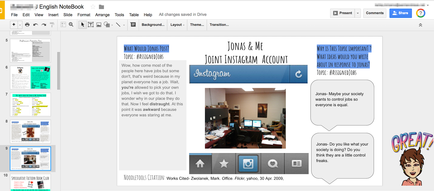Click the star icon in Instagram bar
The image size is (434, 191).
click(x=224, y=164)
